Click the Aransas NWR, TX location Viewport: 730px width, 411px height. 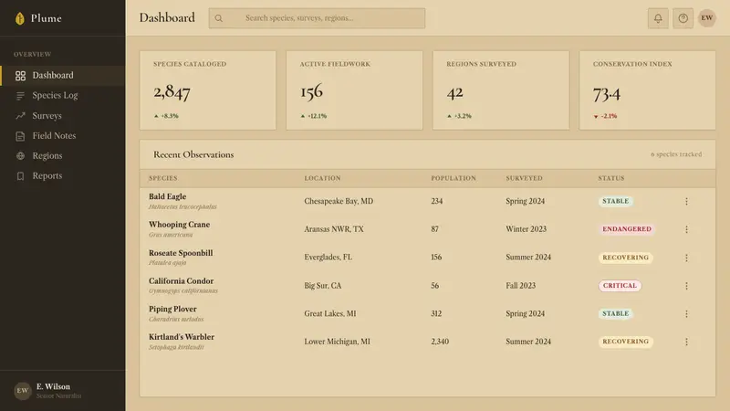click(334, 229)
